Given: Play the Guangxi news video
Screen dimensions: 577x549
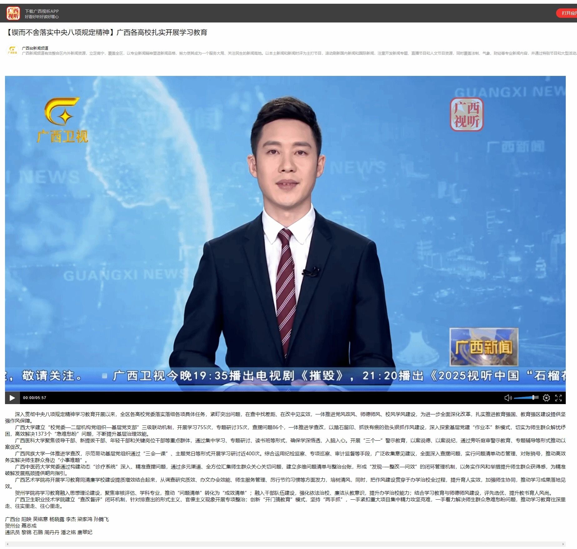Looking at the screenshot, I should 12,398.
